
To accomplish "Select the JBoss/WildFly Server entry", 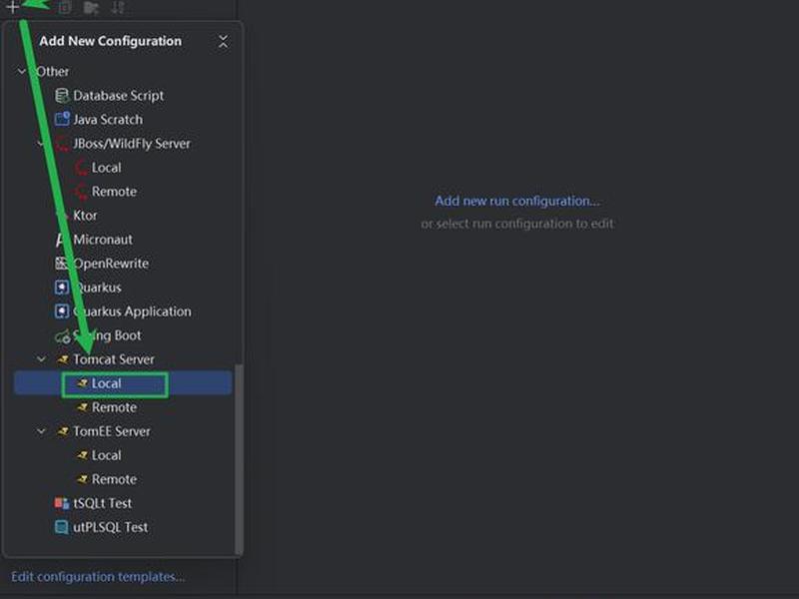I will [x=123, y=144].
